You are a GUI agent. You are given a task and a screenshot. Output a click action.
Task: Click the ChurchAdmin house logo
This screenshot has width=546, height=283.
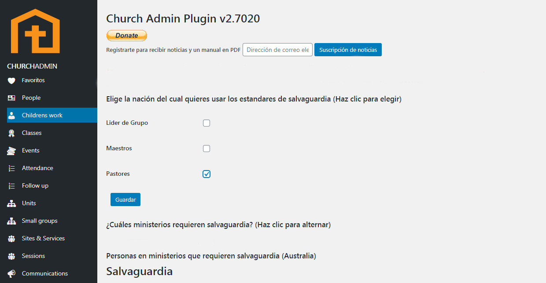35,32
